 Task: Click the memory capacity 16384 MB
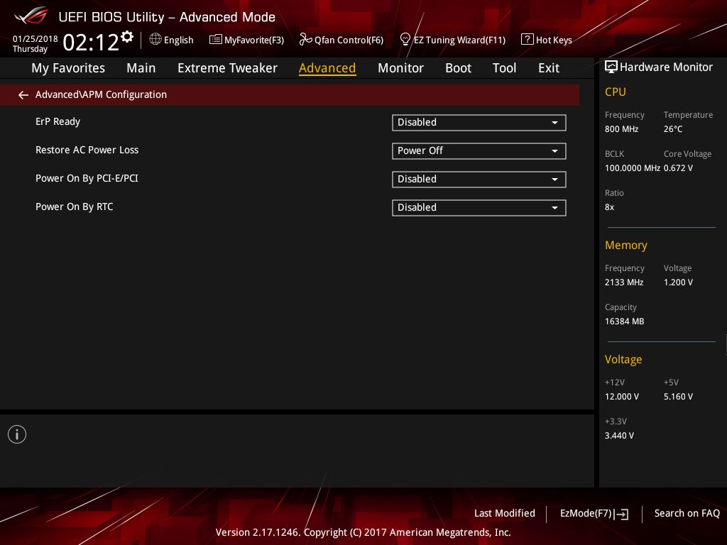[624, 321]
